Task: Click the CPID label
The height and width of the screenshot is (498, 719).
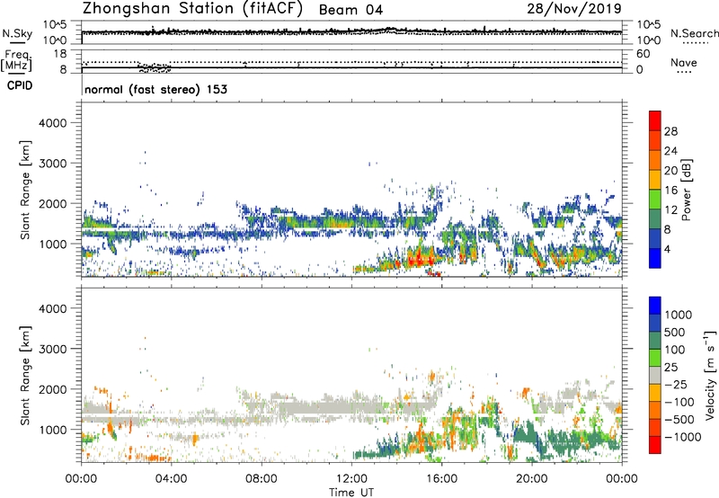Action: (20, 85)
